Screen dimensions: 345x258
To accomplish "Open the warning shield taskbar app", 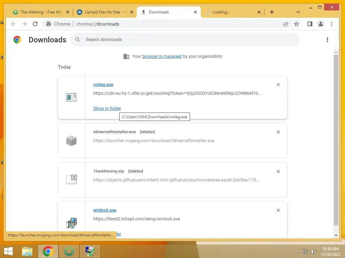I will coord(90,251).
